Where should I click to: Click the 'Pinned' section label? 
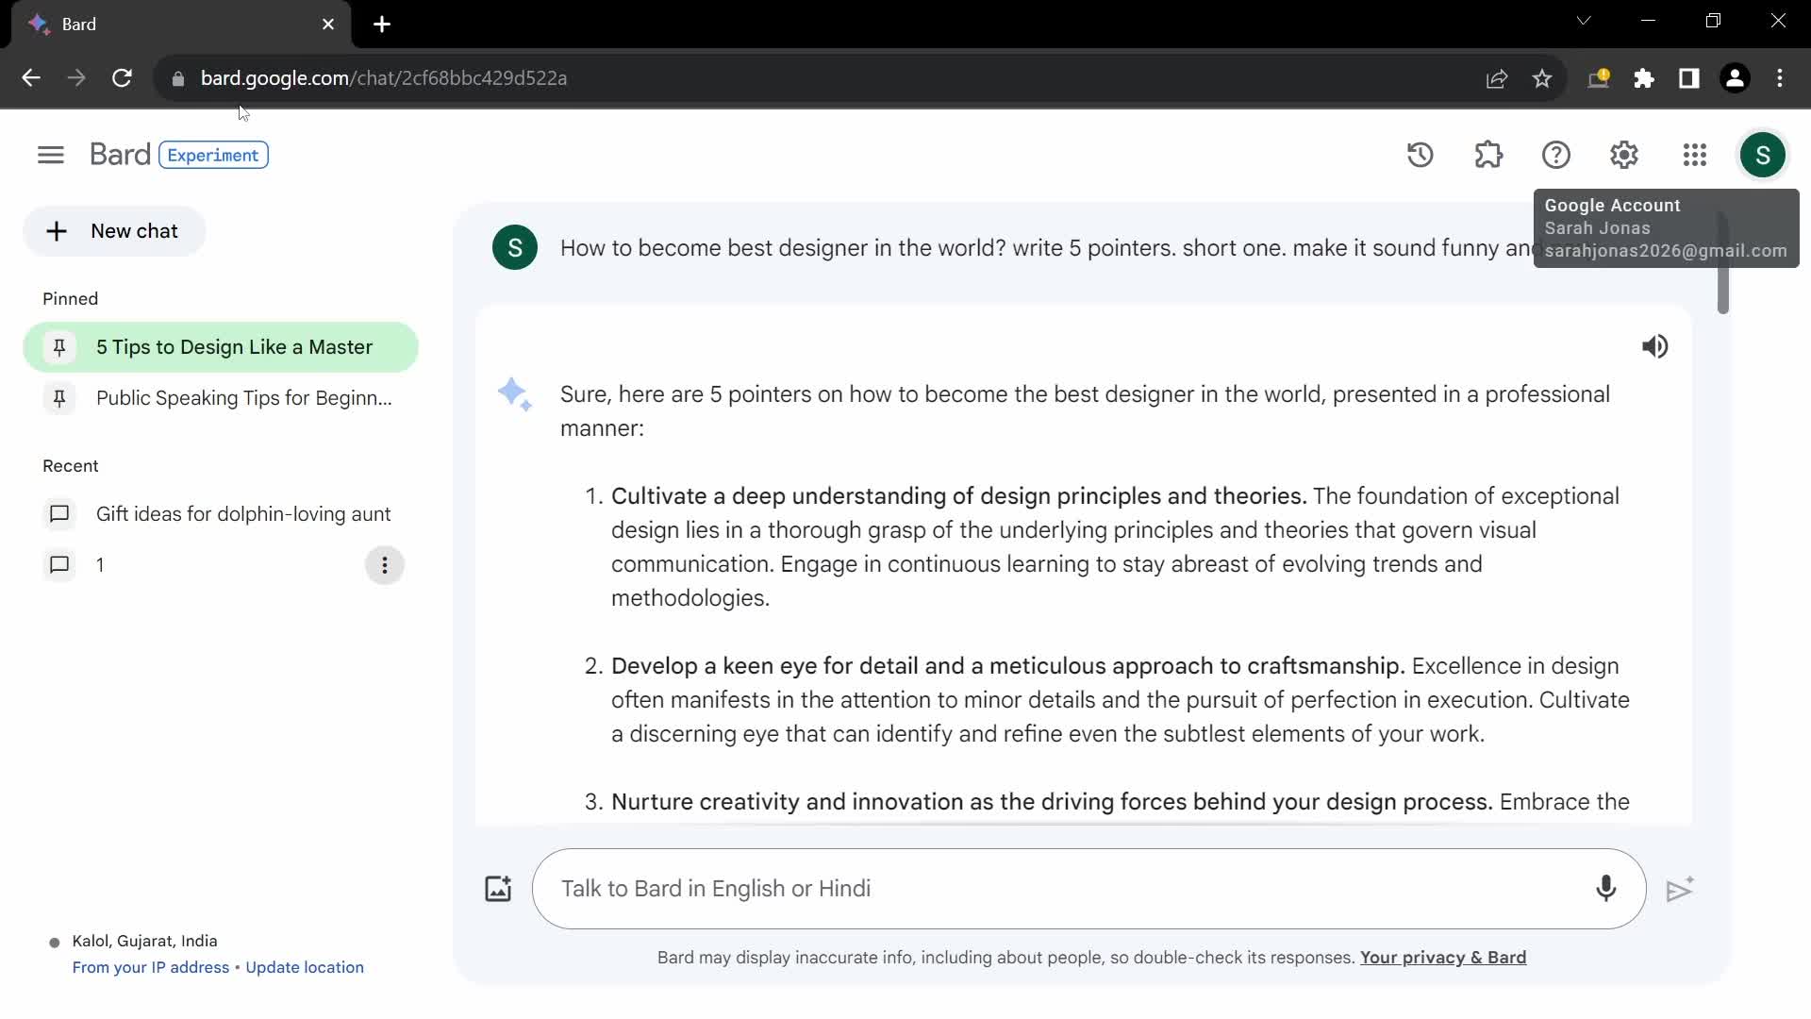[x=71, y=299]
